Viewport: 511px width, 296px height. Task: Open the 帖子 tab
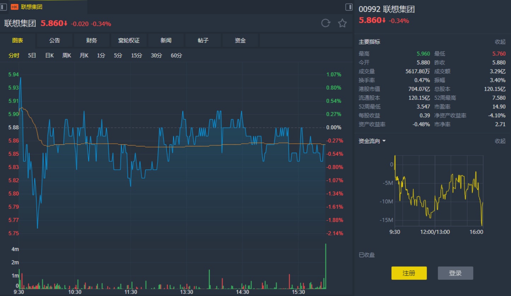[x=203, y=41]
